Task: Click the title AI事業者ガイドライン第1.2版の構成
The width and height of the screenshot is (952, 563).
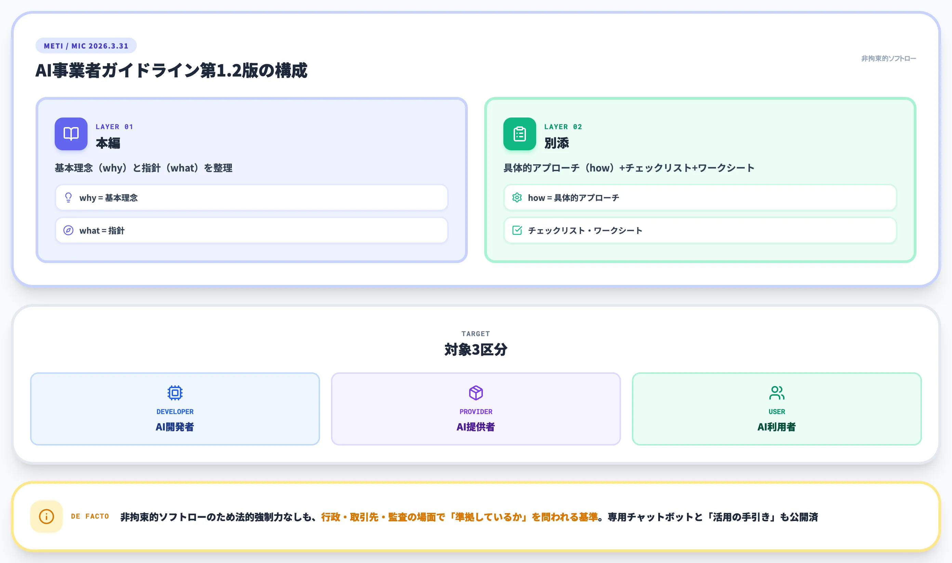Action: tap(171, 71)
